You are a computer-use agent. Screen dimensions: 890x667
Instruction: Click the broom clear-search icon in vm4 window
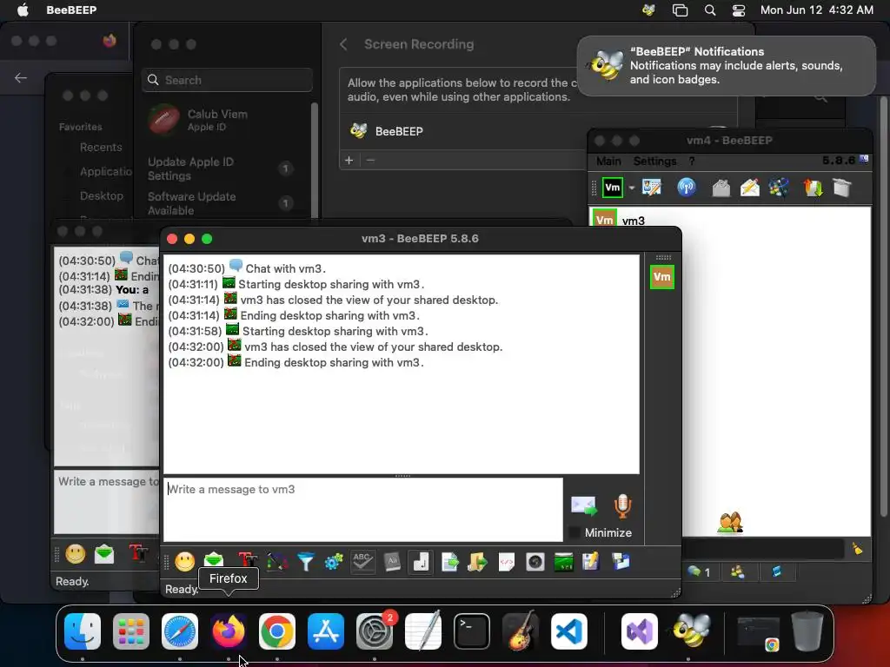pos(857,549)
